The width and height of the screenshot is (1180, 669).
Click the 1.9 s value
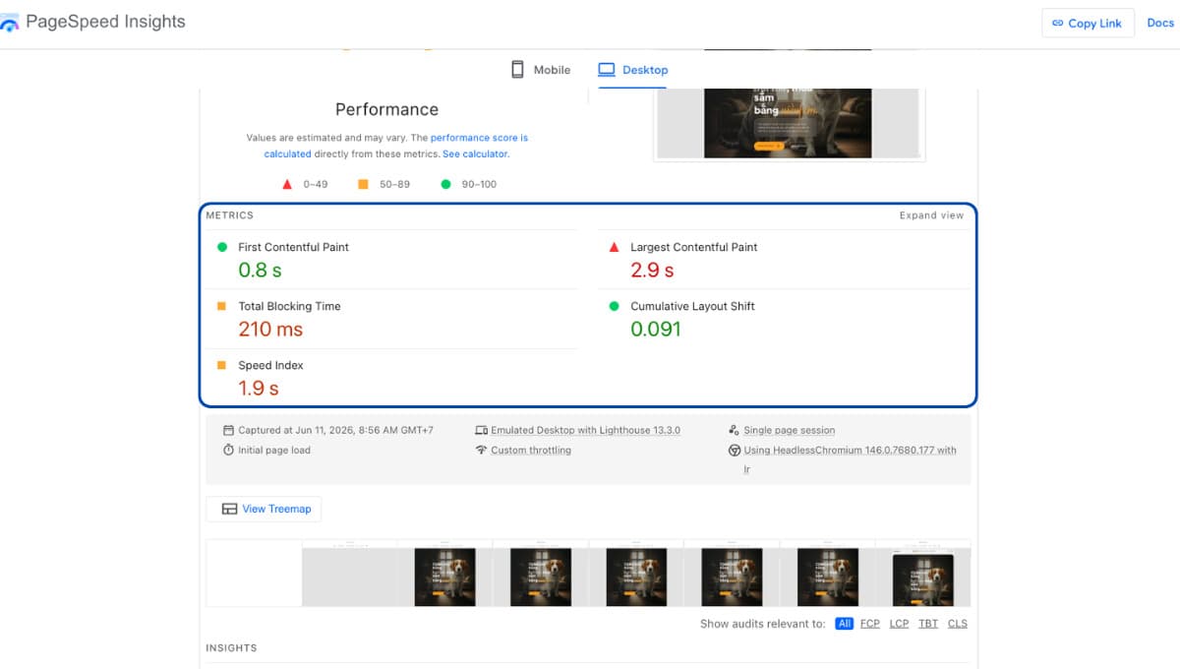(x=259, y=388)
